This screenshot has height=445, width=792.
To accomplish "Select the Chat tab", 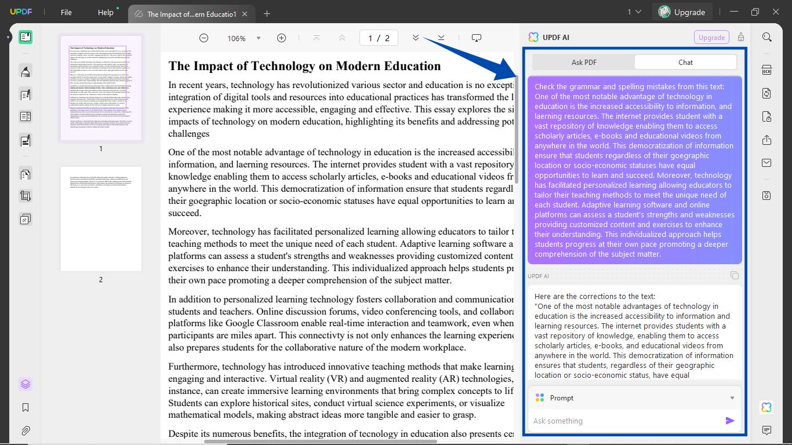I will pos(685,62).
